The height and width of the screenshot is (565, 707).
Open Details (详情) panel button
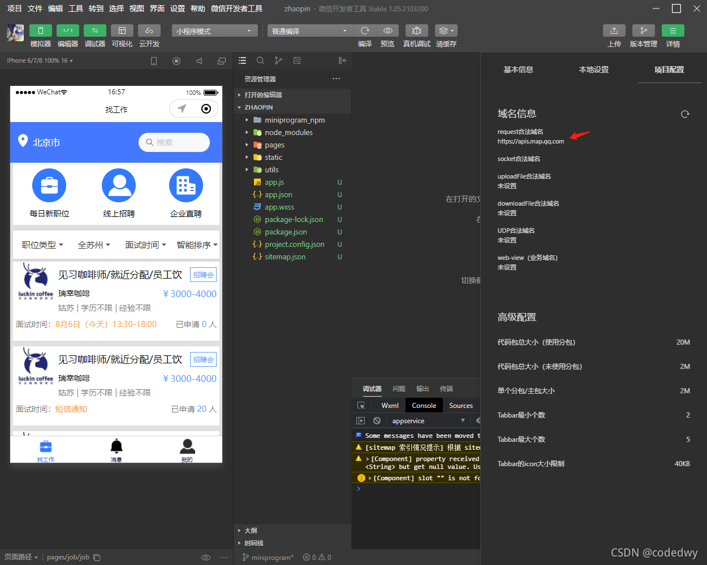coord(673,31)
